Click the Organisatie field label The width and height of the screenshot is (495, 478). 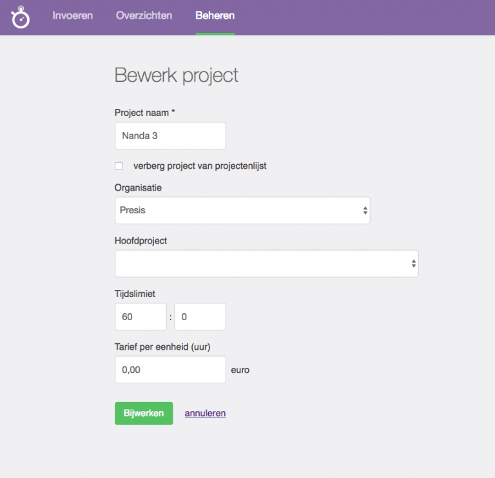click(139, 187)
